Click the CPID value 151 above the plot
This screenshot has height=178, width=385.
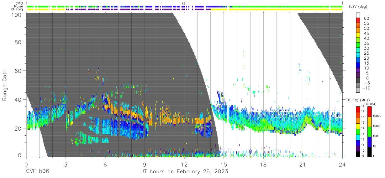184,3
